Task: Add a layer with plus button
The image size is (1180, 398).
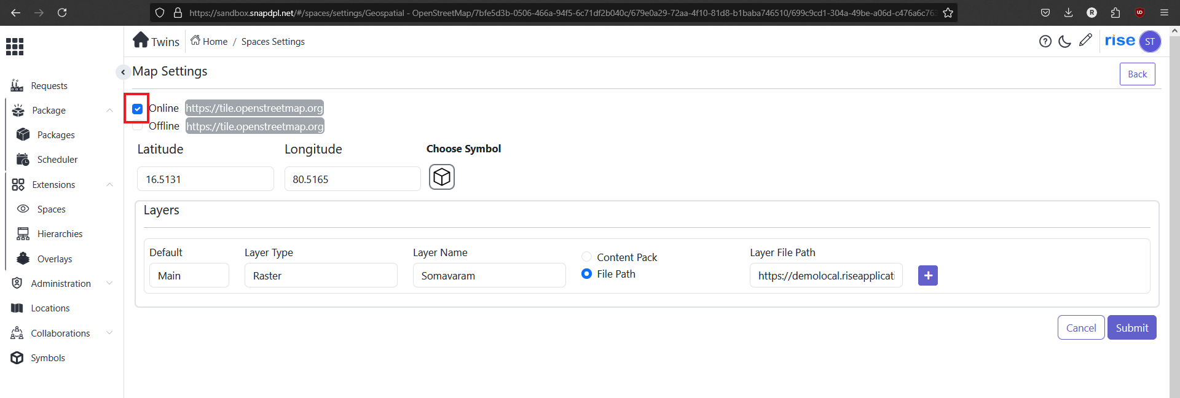Action: (928, 276)
